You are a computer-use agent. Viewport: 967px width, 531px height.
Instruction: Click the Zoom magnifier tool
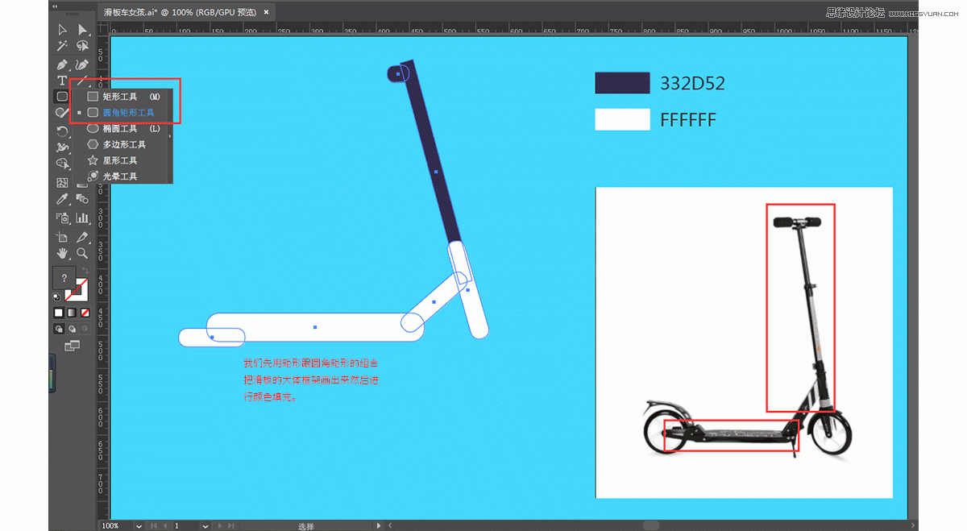(82, 253)
